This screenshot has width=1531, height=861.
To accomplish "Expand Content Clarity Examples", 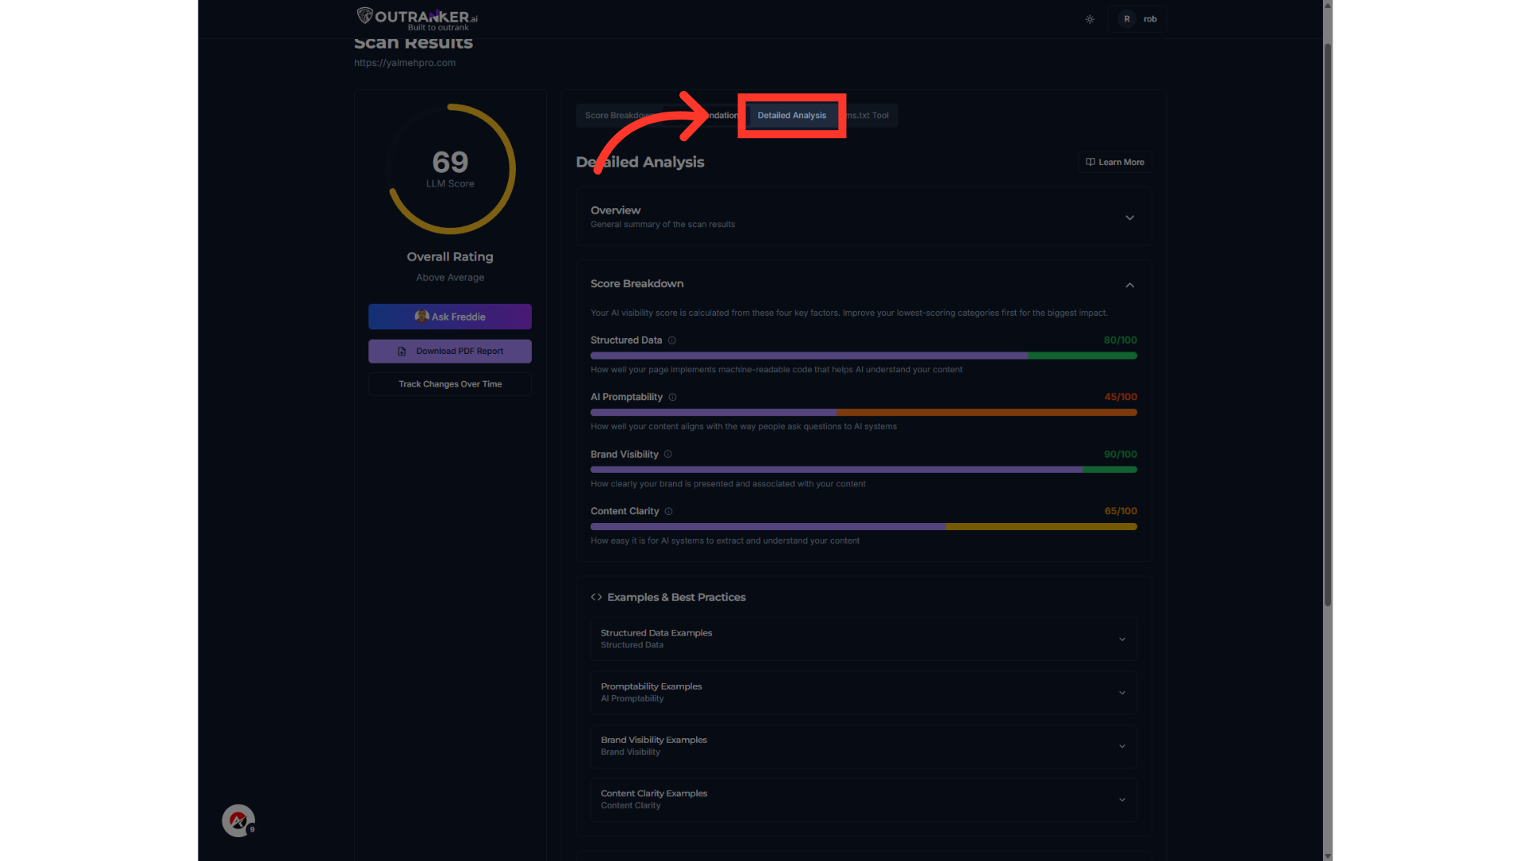I will [1122, 800].
